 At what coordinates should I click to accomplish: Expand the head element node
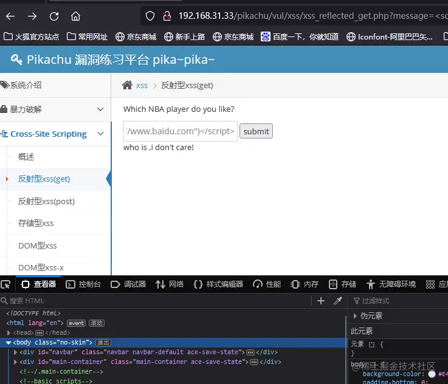9,332
